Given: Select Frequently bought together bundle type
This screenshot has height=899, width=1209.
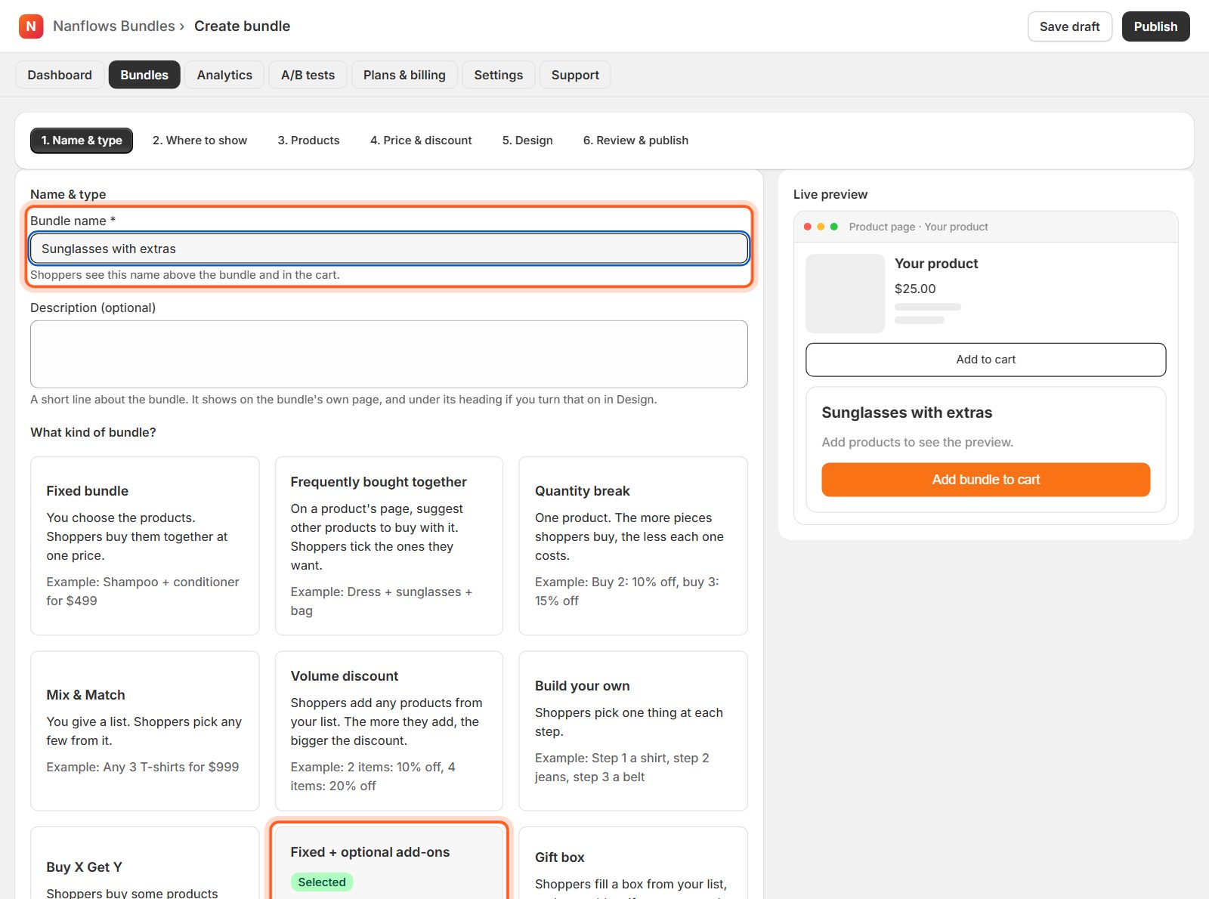Looking at the screenshot, I should click(x=389, y=545).
